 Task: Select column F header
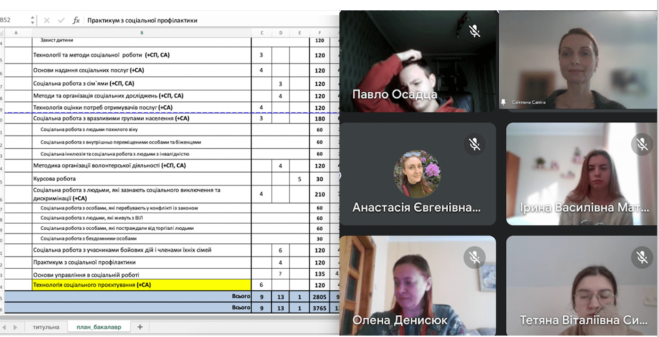pyautogui.click(x=320, y=32)
